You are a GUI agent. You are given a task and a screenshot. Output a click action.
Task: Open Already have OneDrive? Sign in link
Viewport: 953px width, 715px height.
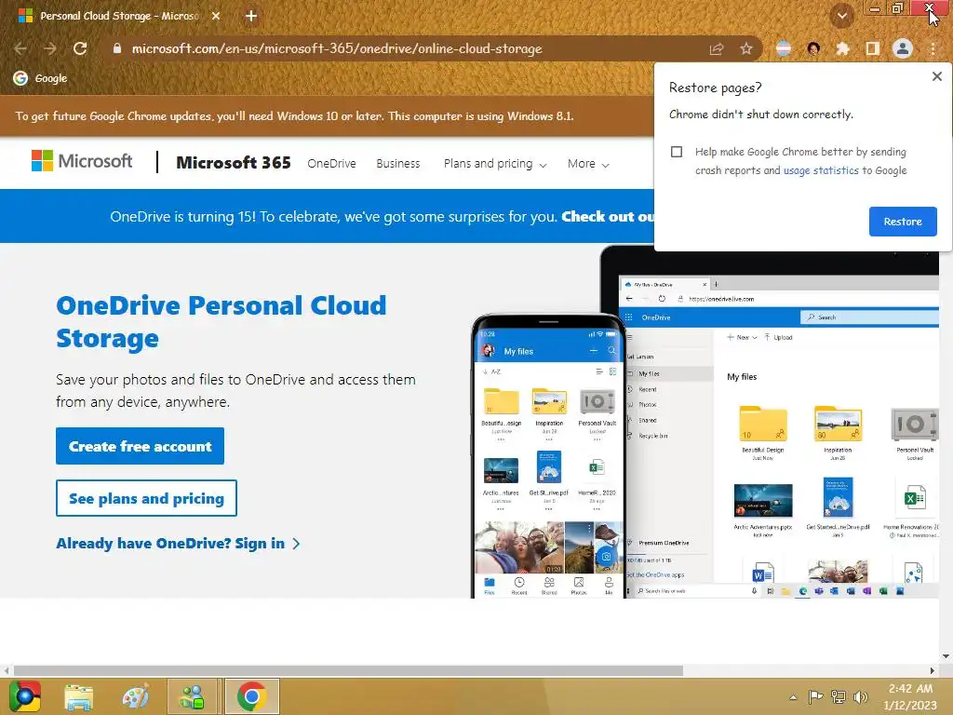pos(178,543)
